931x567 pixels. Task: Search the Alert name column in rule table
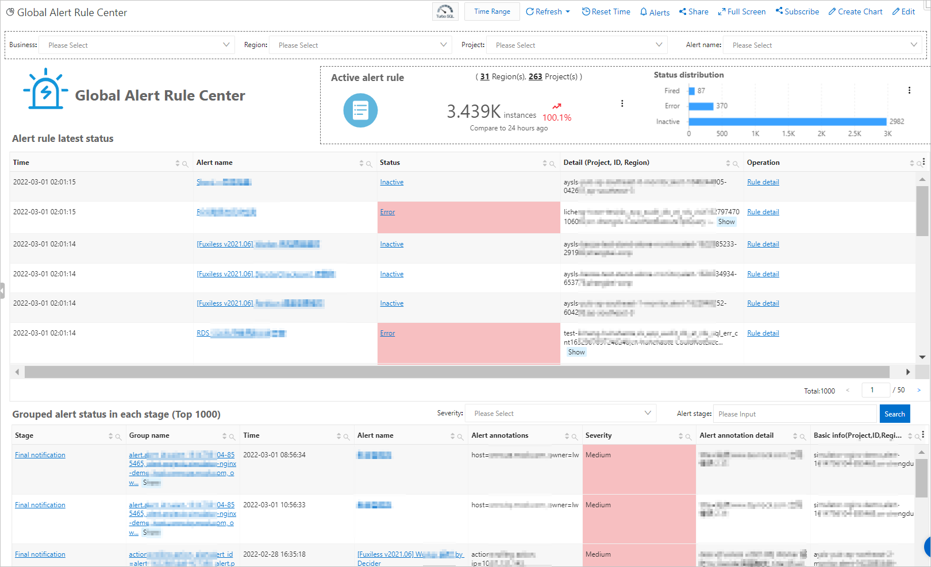click(x=369, y=164)
